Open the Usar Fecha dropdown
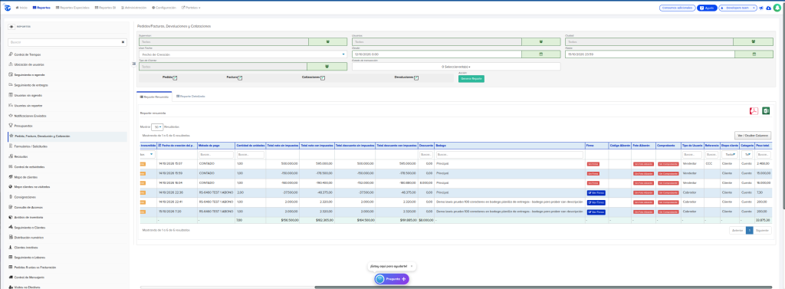Screen dimensions: 785x289 pyautogui.click(x=243, y=54)
